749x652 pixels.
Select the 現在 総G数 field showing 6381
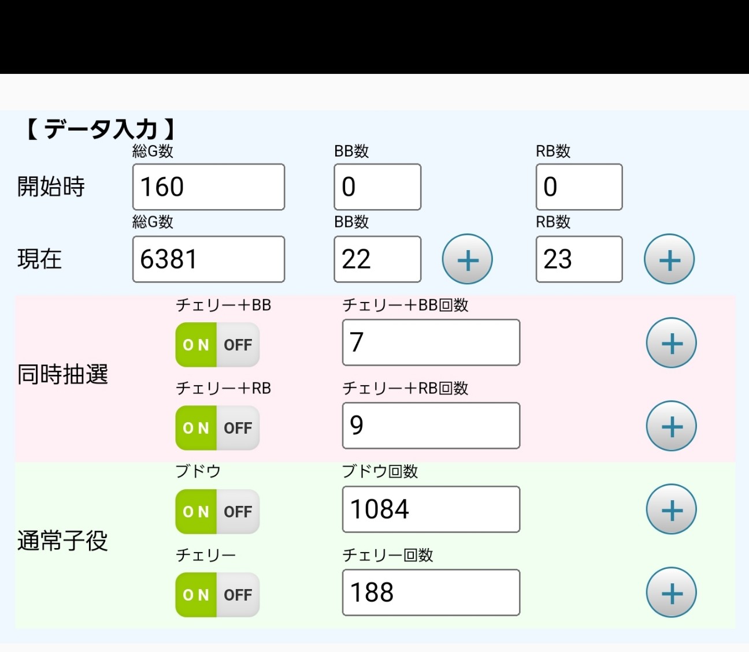[208, 259]
